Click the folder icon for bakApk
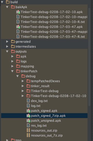 click(x=13, y=7)
